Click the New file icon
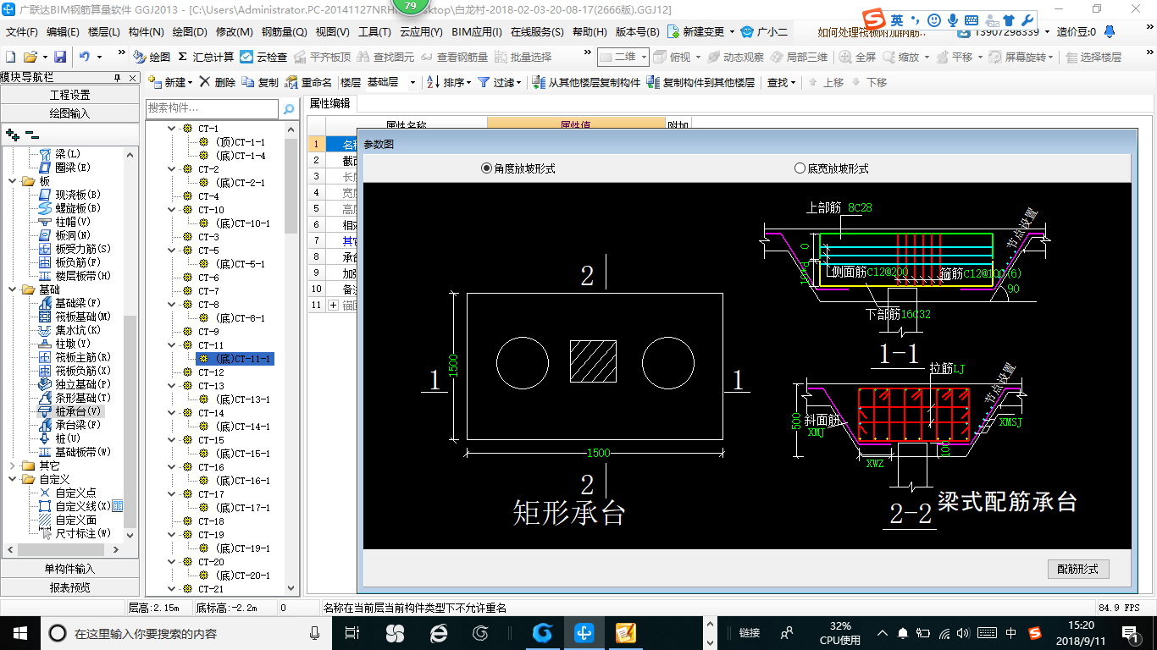The height and width of the screenshot is (650, 1157). (x=11, y=57)
